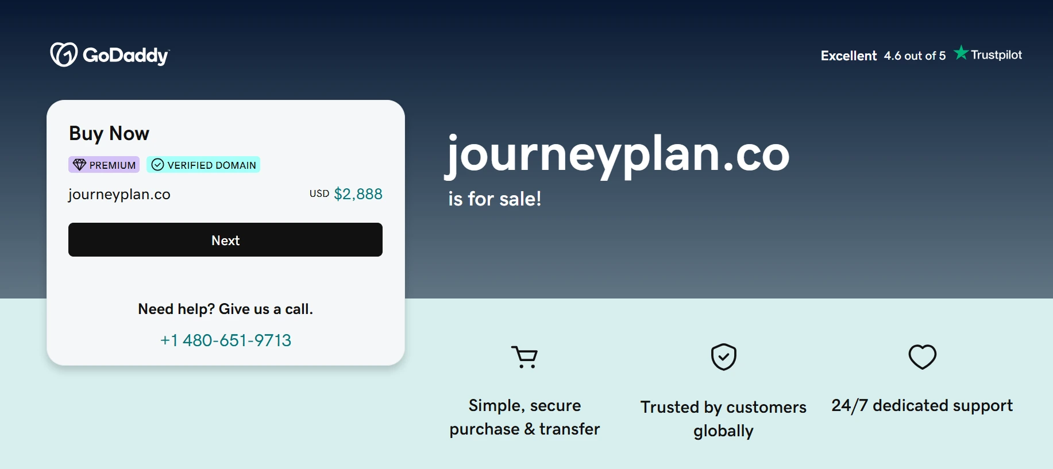
Task: Click the Next button
Action: tap(225, 239)
